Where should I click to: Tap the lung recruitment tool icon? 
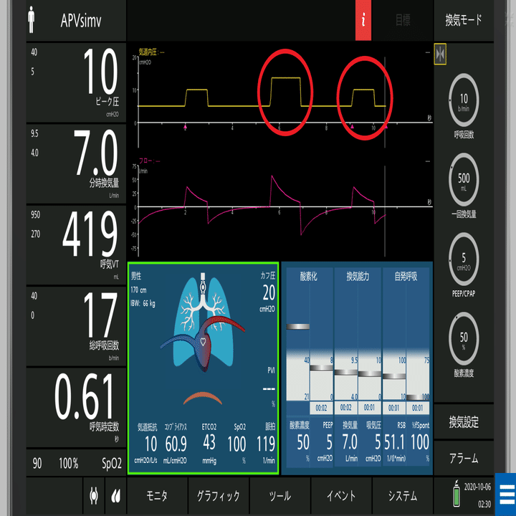(94, 495)
